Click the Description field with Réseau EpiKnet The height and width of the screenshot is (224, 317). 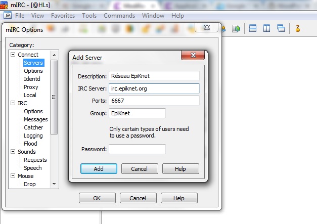(154, 76)
